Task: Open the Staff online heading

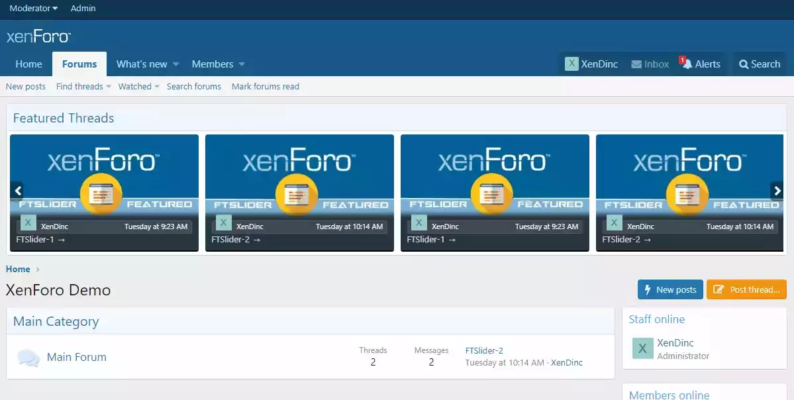Action: (657, 319)
